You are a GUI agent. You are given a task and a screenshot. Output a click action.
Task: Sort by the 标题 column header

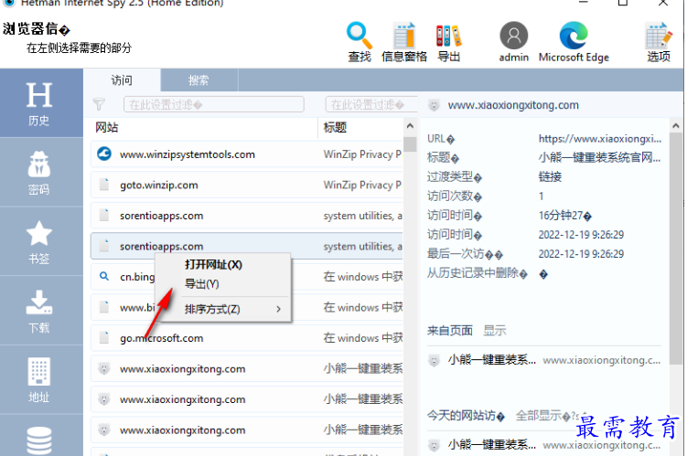pyautogui.click(x=335, y=127)
